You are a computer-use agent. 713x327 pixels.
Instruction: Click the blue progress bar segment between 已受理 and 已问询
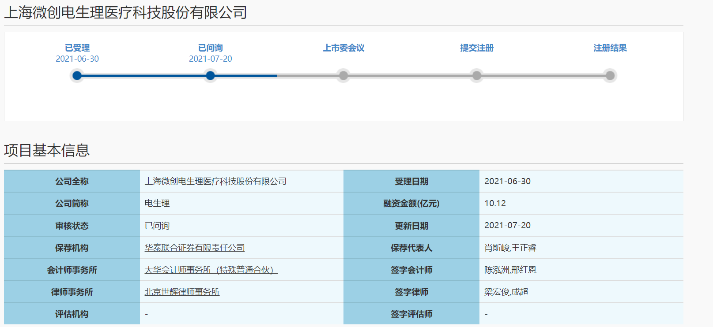[143, 76]
